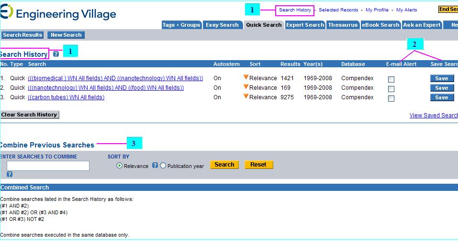Open Selected Records link

[338, 10]
